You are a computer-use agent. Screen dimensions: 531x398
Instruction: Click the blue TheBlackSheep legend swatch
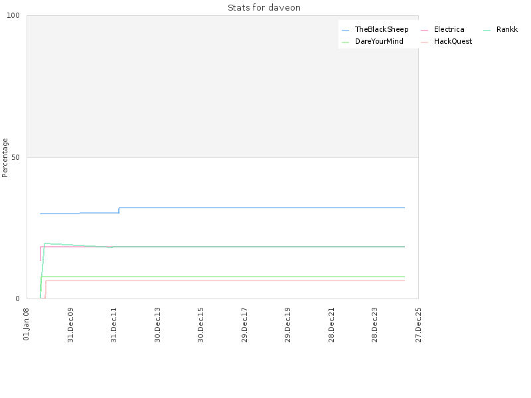pyautogui.click(x=345, y=30)
